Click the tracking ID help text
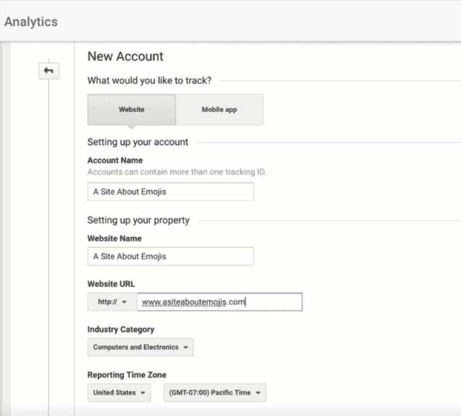 coord(177,172)
